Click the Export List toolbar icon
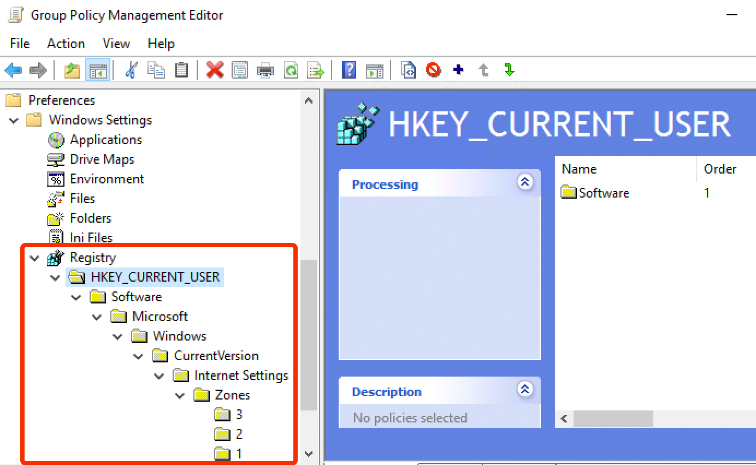Image resolution: width=756 pixels, height=465 pixels. (x=316, y=70)
